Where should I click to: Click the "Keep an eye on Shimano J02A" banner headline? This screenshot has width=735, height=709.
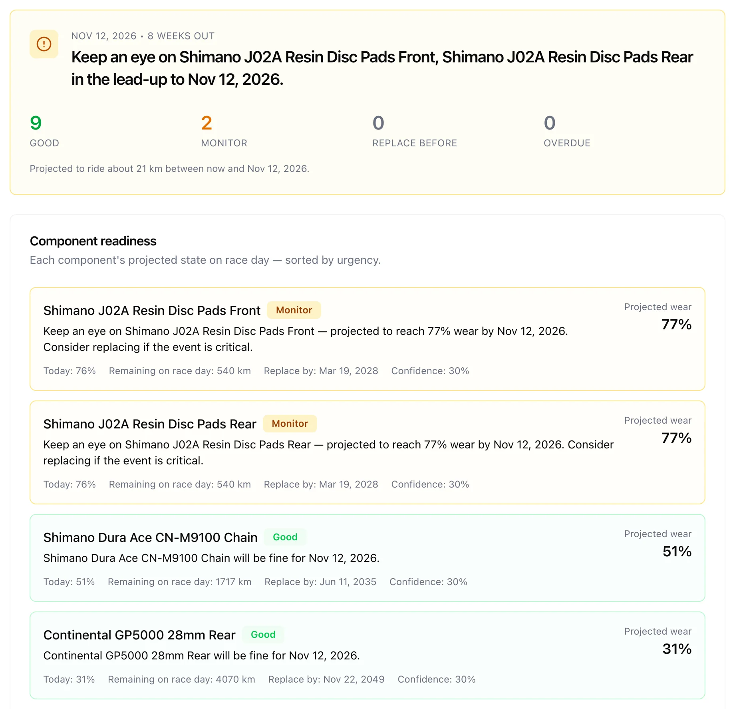(382, 68)
